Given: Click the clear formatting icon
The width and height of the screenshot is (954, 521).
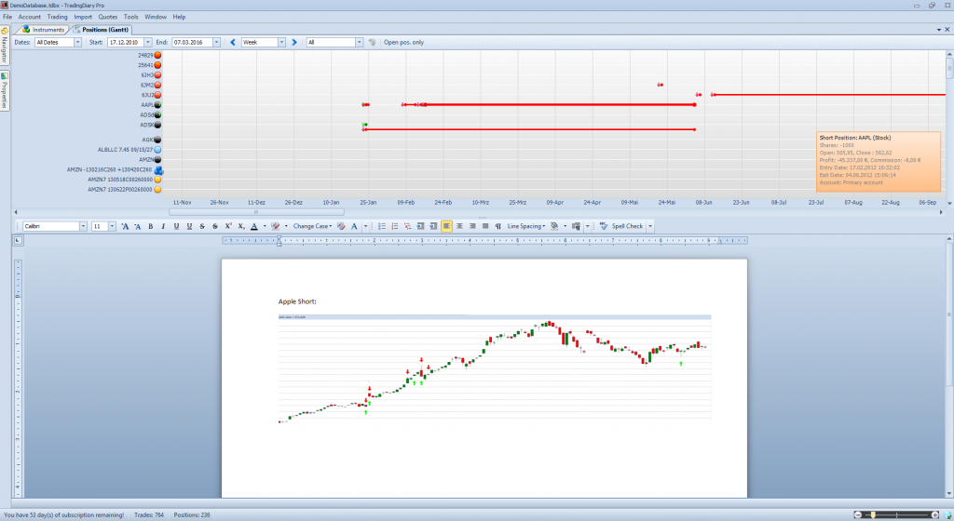Looking at the screenshot, I should [341, 226].
